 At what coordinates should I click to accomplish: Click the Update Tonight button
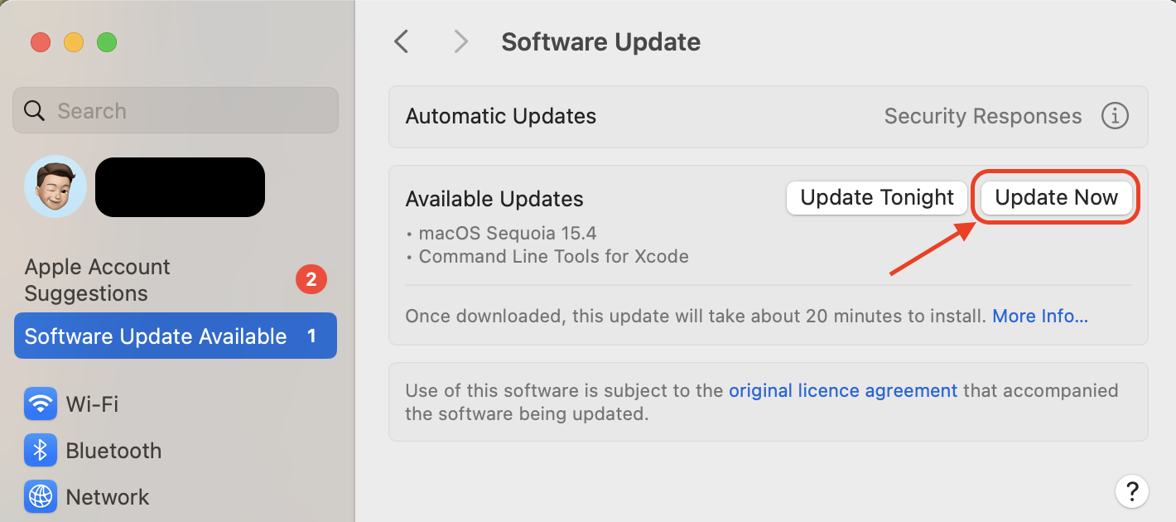(876, 197)
